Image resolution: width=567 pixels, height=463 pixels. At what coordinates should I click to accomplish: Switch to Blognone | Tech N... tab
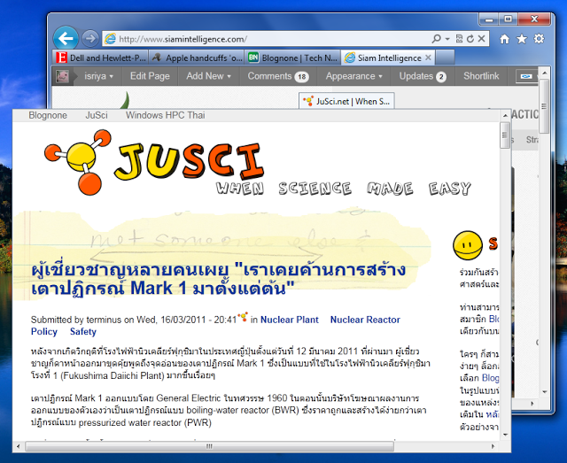pyautogui.click(x=292, y=58)
